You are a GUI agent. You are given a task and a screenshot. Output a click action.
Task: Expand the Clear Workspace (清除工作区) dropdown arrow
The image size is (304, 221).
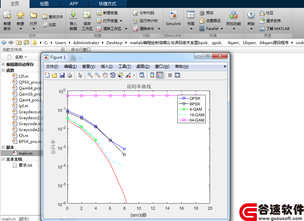(126, 29)
